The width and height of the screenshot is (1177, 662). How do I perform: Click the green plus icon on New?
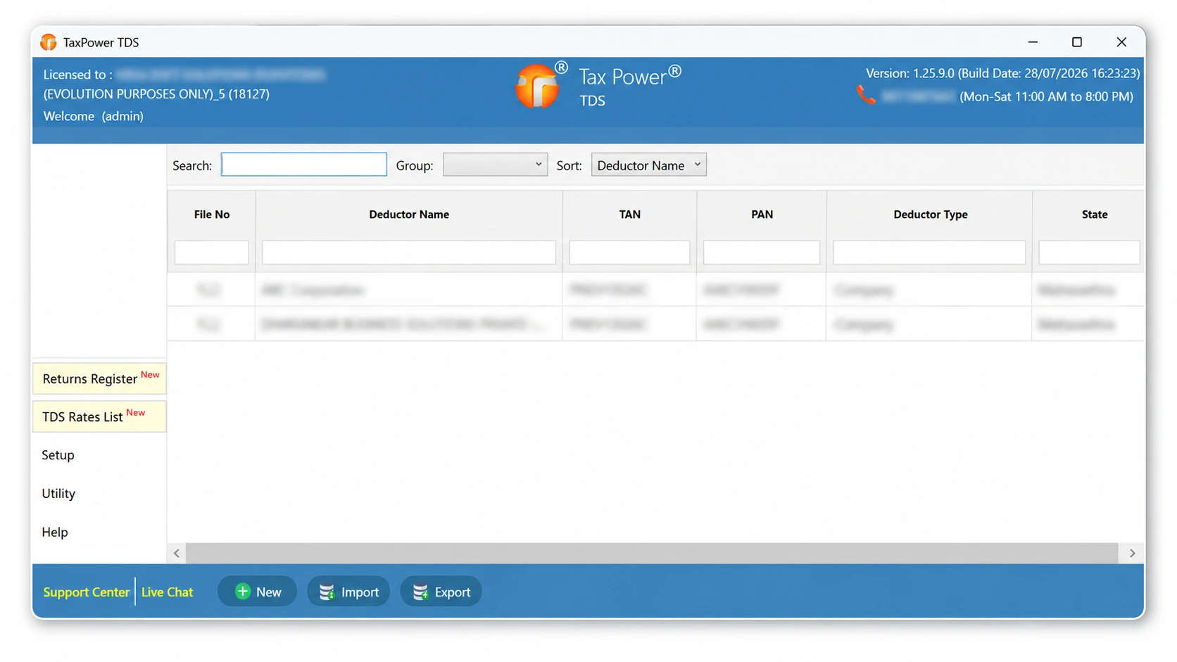coord(243,592)
